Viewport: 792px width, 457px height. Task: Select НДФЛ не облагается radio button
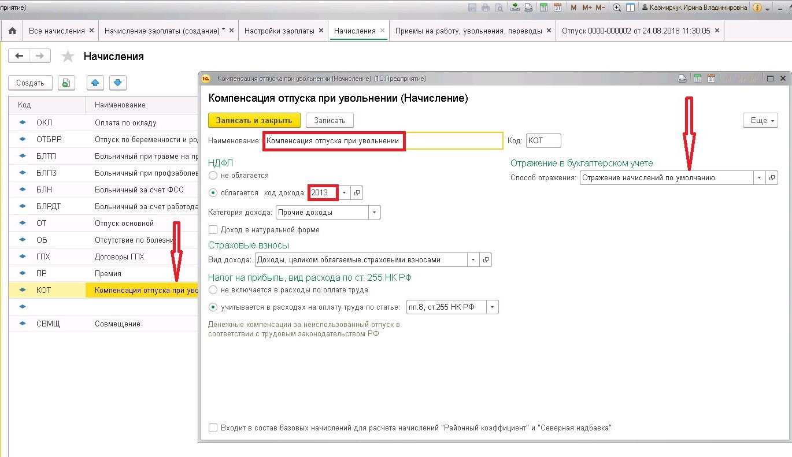point(213,175)
